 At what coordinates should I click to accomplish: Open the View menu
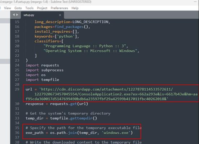pyautogui.click(x=8, y=8)
